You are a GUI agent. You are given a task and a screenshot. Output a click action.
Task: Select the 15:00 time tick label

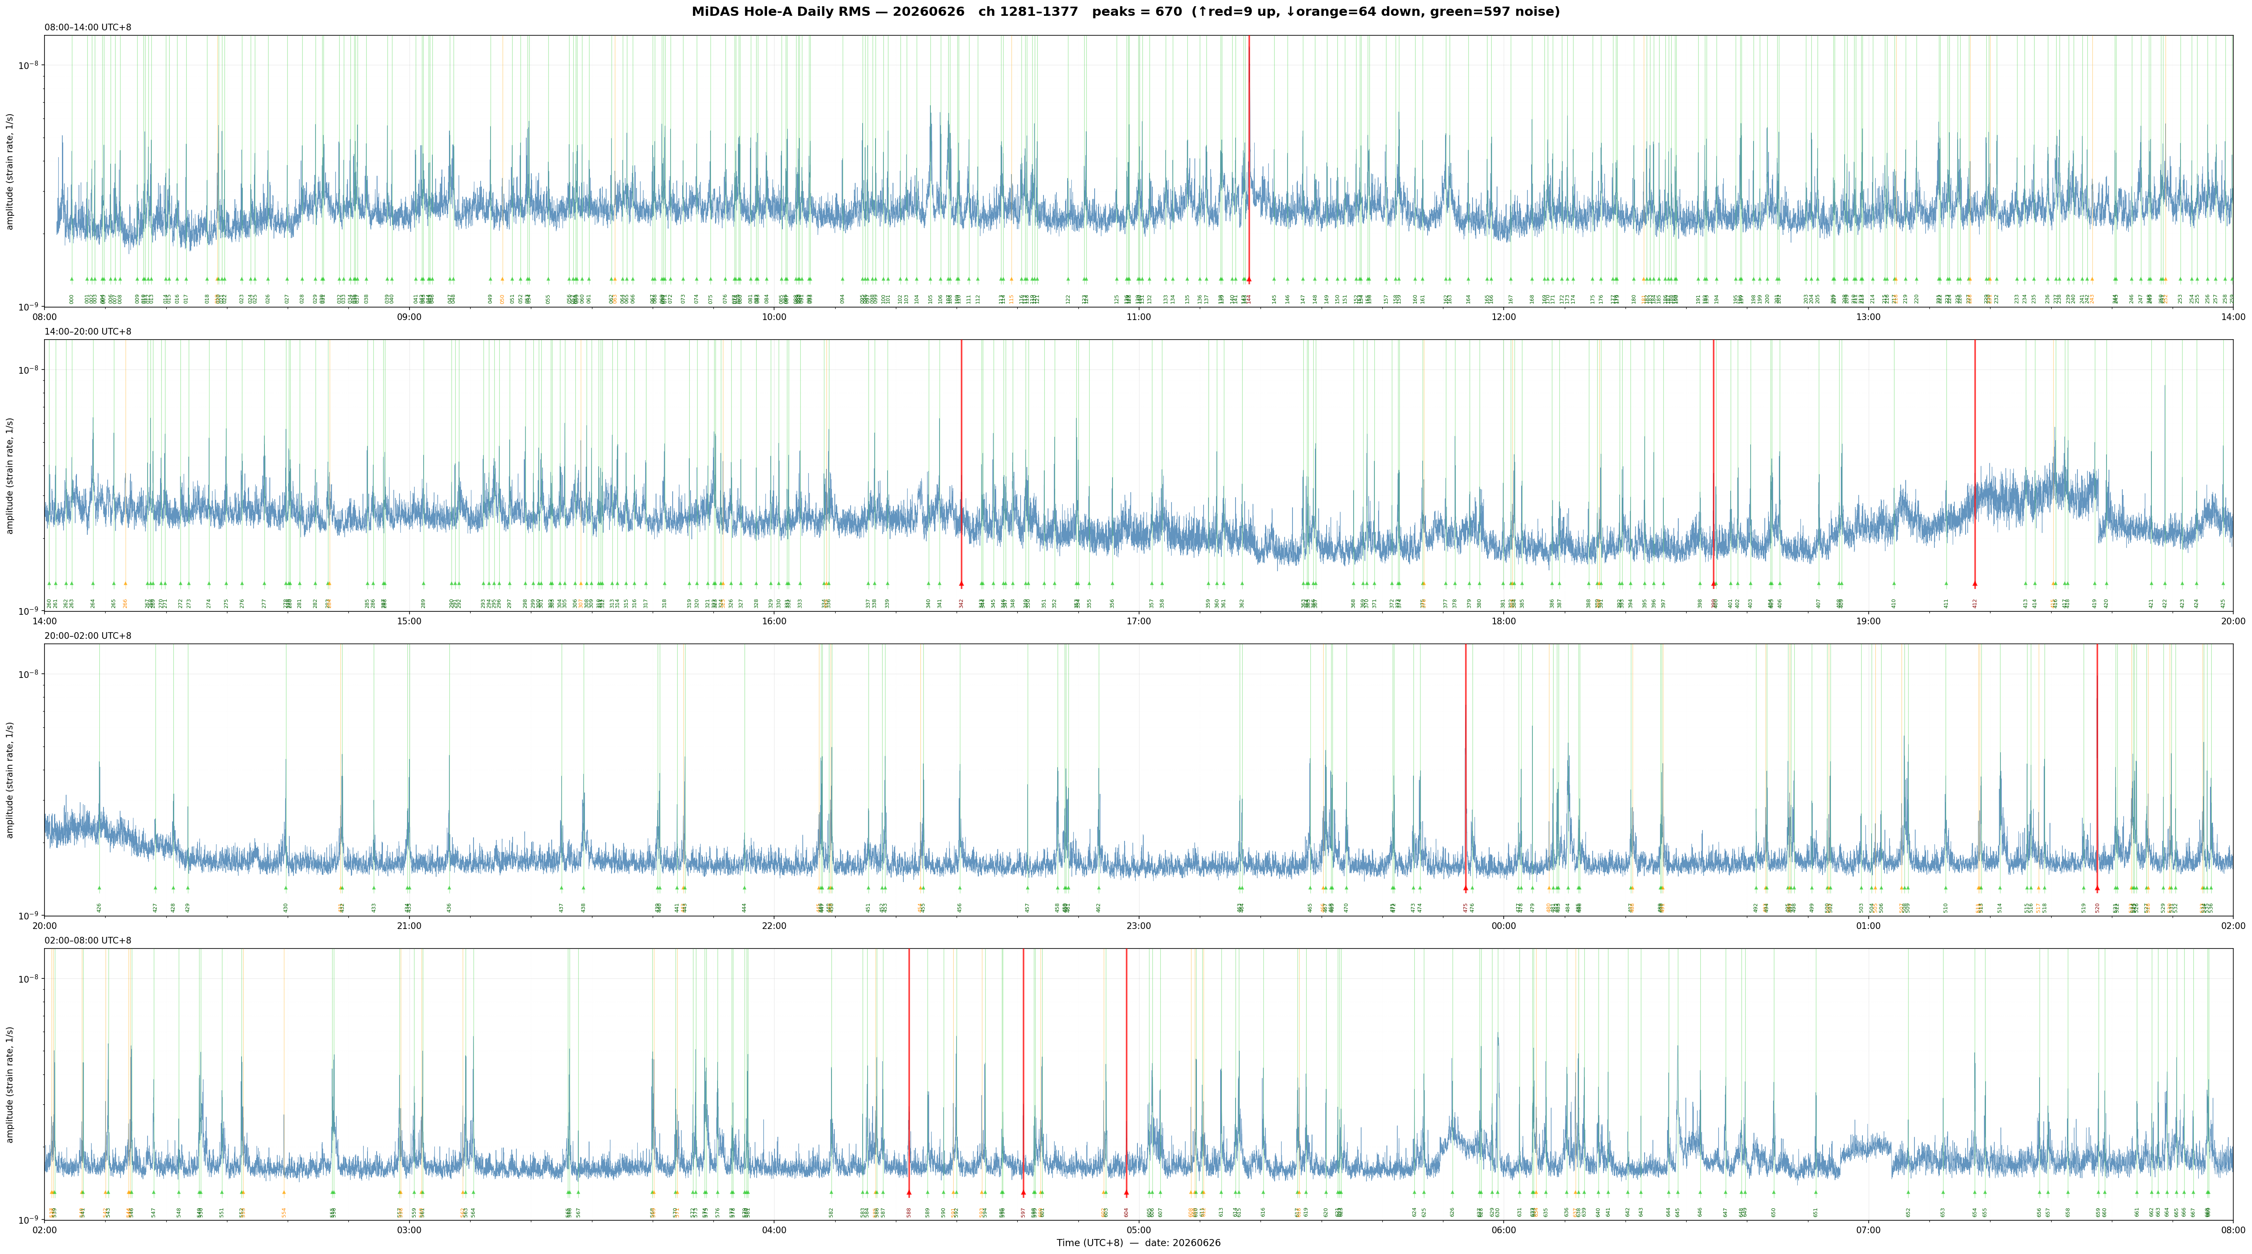(409, 621)
